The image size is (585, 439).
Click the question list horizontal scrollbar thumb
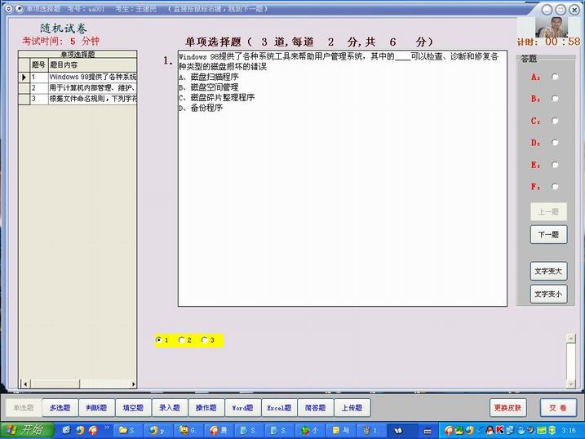coord(55,384)
